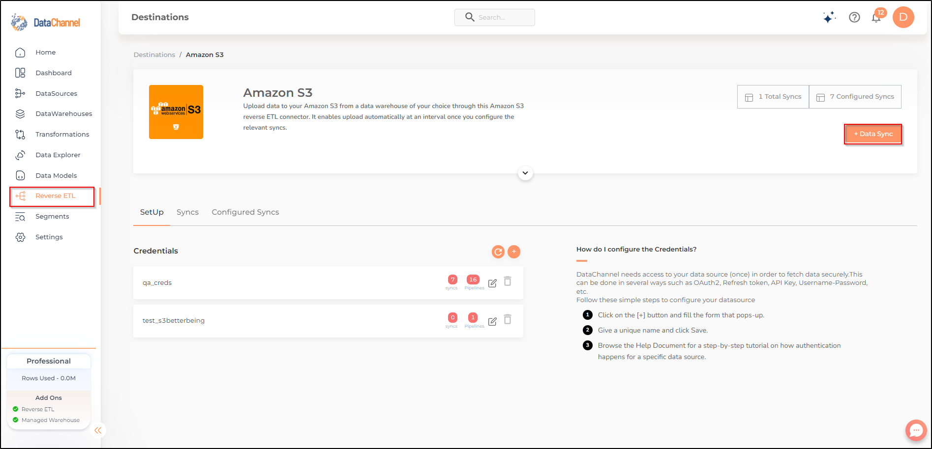The image size is (932, 449).
Task: Edit the qa_creds credential
Action: click(x=492, y=283)
